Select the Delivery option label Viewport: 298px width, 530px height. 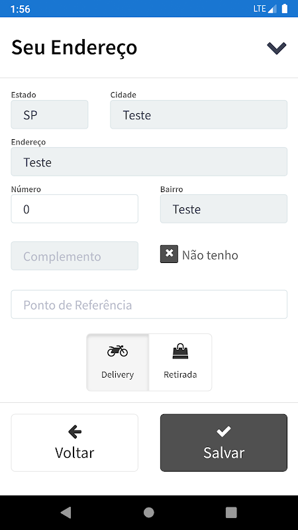pyautogui.click(x=118, y=374)
